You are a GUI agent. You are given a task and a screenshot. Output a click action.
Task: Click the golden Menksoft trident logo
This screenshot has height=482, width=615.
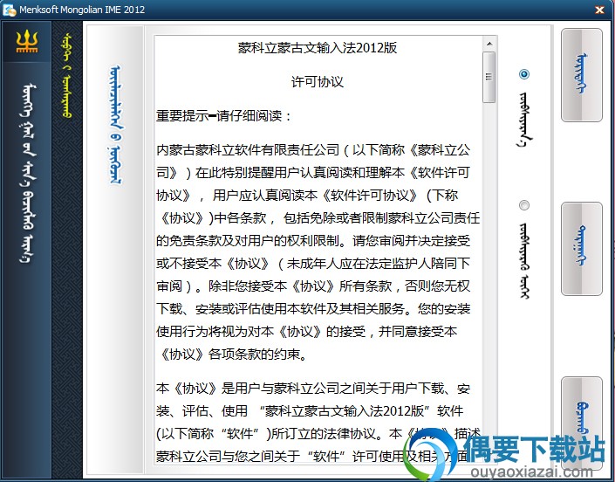(x=27, y=41)
